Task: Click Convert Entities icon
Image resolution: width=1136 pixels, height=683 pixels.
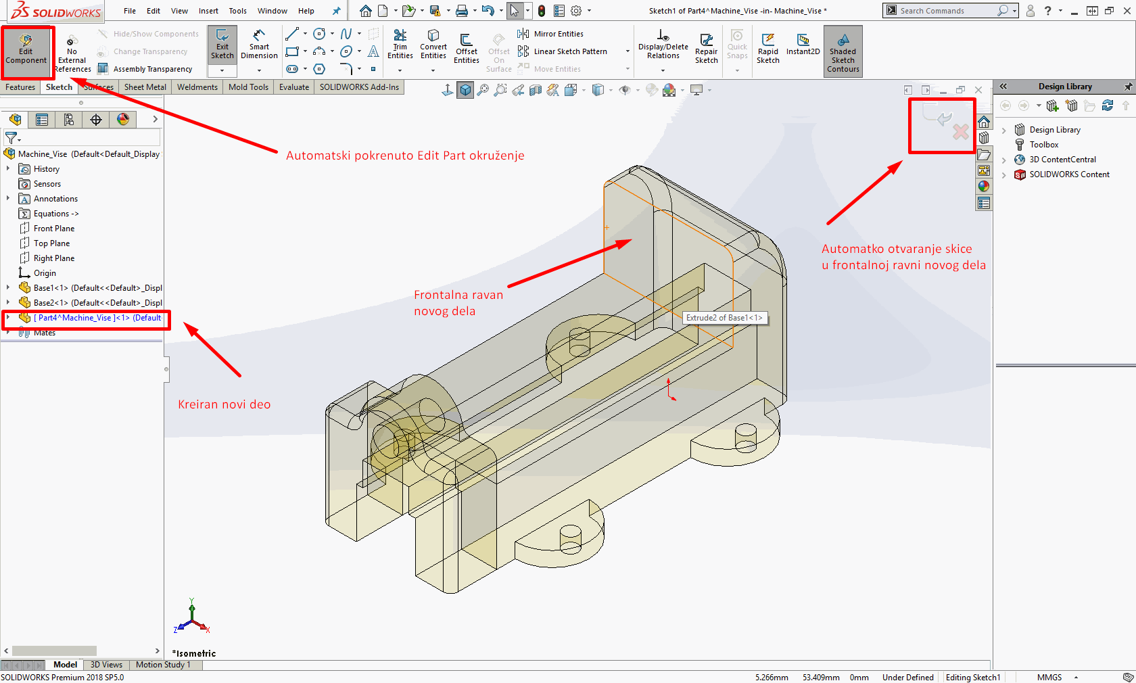Action: [433, 45]
